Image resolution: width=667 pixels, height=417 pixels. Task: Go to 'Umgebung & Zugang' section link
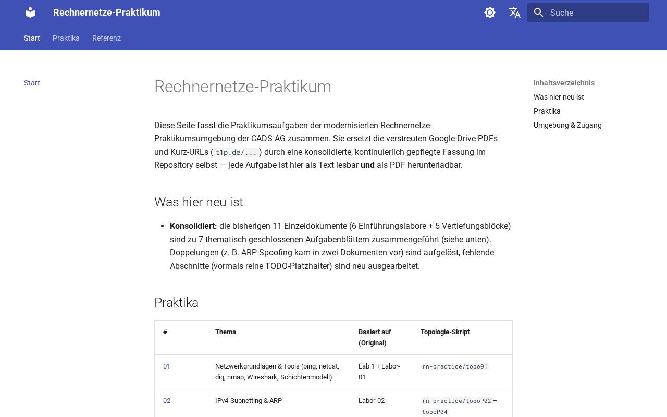[567, 125]
